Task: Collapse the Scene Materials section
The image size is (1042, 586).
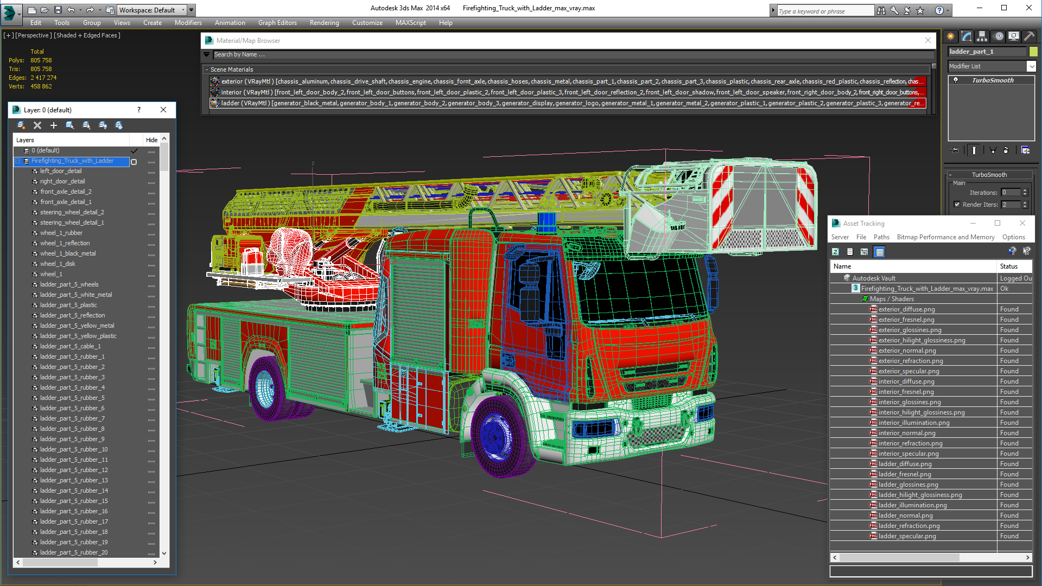Action: (207, 69)
